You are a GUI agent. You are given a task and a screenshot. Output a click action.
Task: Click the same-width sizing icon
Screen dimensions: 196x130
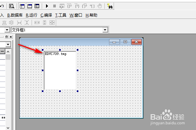(x=37, y=23)
